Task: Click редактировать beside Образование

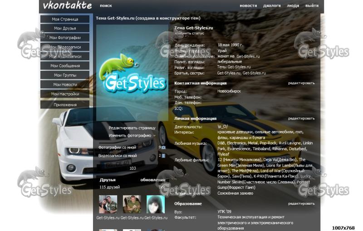Action: (301, 203)
